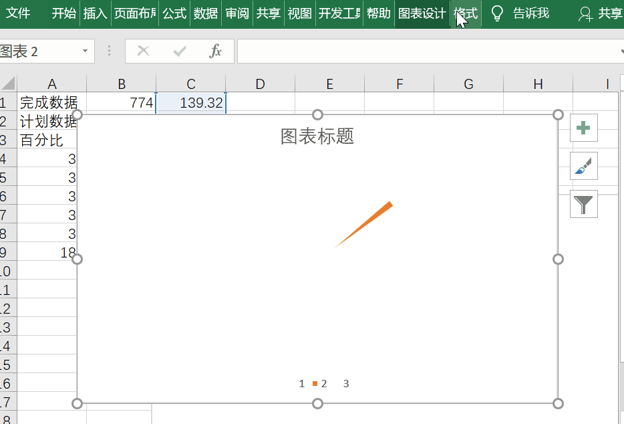This screenshot has width=624, height=424.
Task: Select cell B1 containing 774
Action: [x=121, y=102]
